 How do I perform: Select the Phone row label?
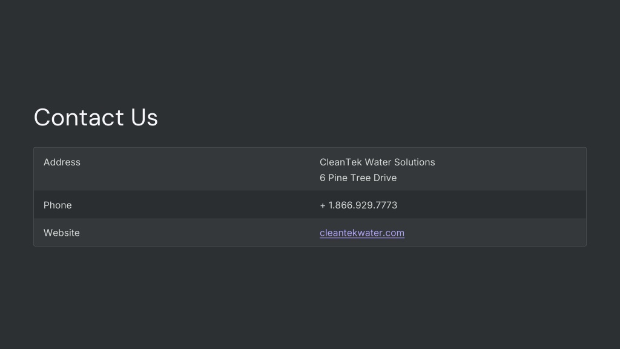(x=58, y=205)
